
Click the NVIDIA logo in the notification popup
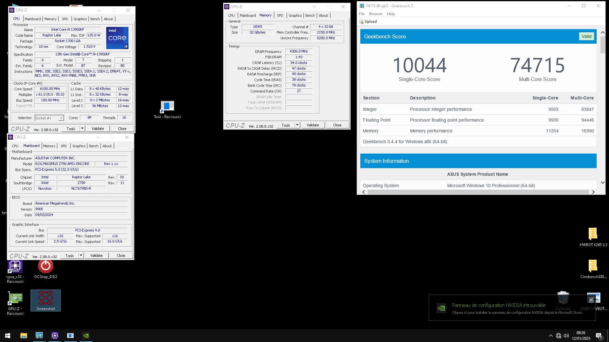(x=441, y=308)
